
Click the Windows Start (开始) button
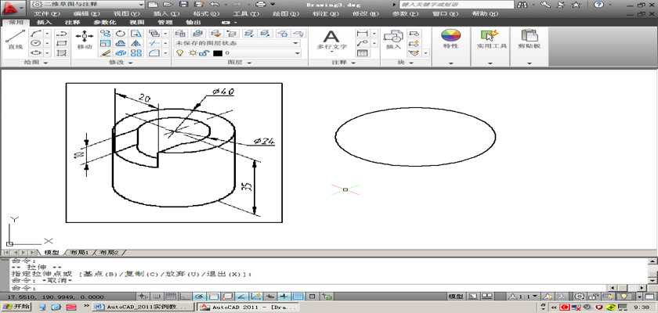(16, 308)
